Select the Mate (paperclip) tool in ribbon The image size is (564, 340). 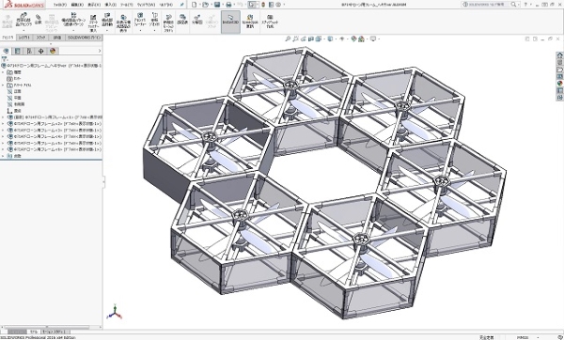(x=39, y=19)
